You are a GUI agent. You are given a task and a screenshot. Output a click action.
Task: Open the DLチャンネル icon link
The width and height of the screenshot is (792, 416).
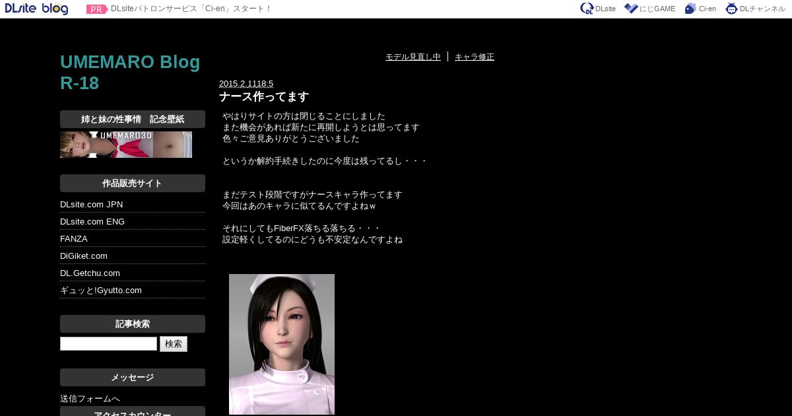(x=756, y=9)
